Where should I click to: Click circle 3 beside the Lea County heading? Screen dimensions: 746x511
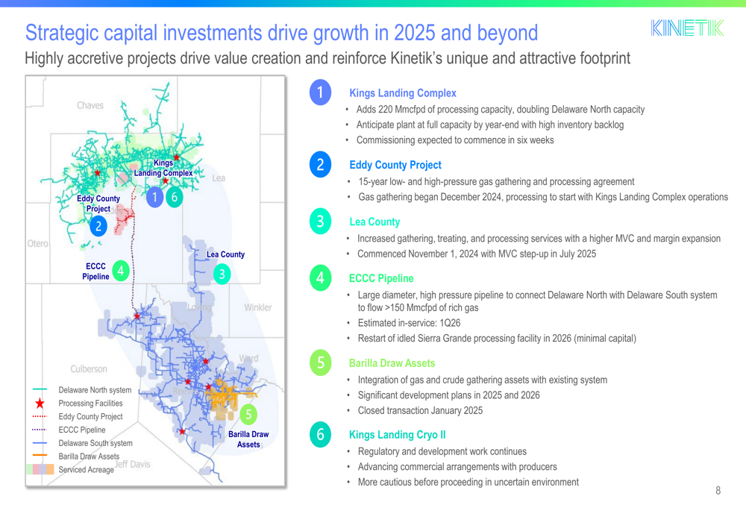pos(320,222)
